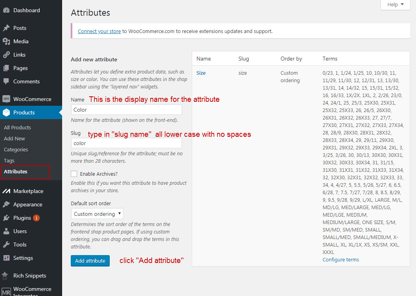Go to Media menu
416x296 pixels.
[21, 41]
